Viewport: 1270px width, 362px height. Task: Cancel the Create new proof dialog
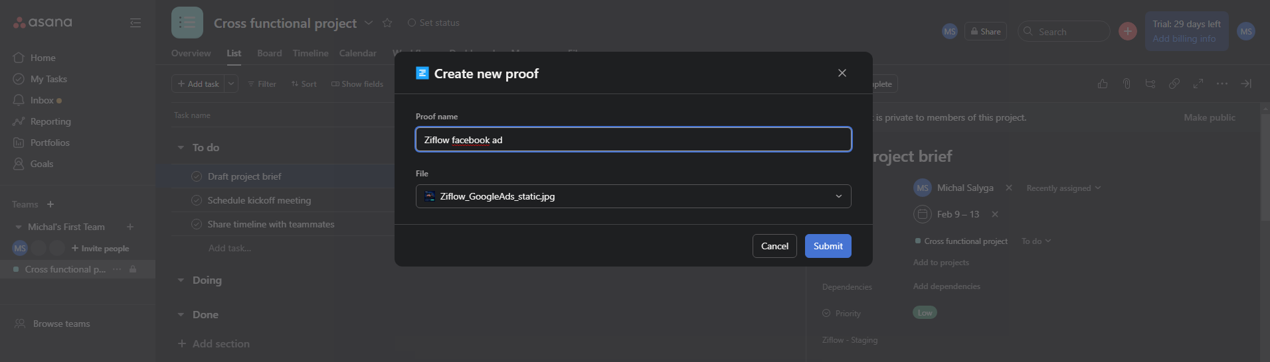click(774, 246)
